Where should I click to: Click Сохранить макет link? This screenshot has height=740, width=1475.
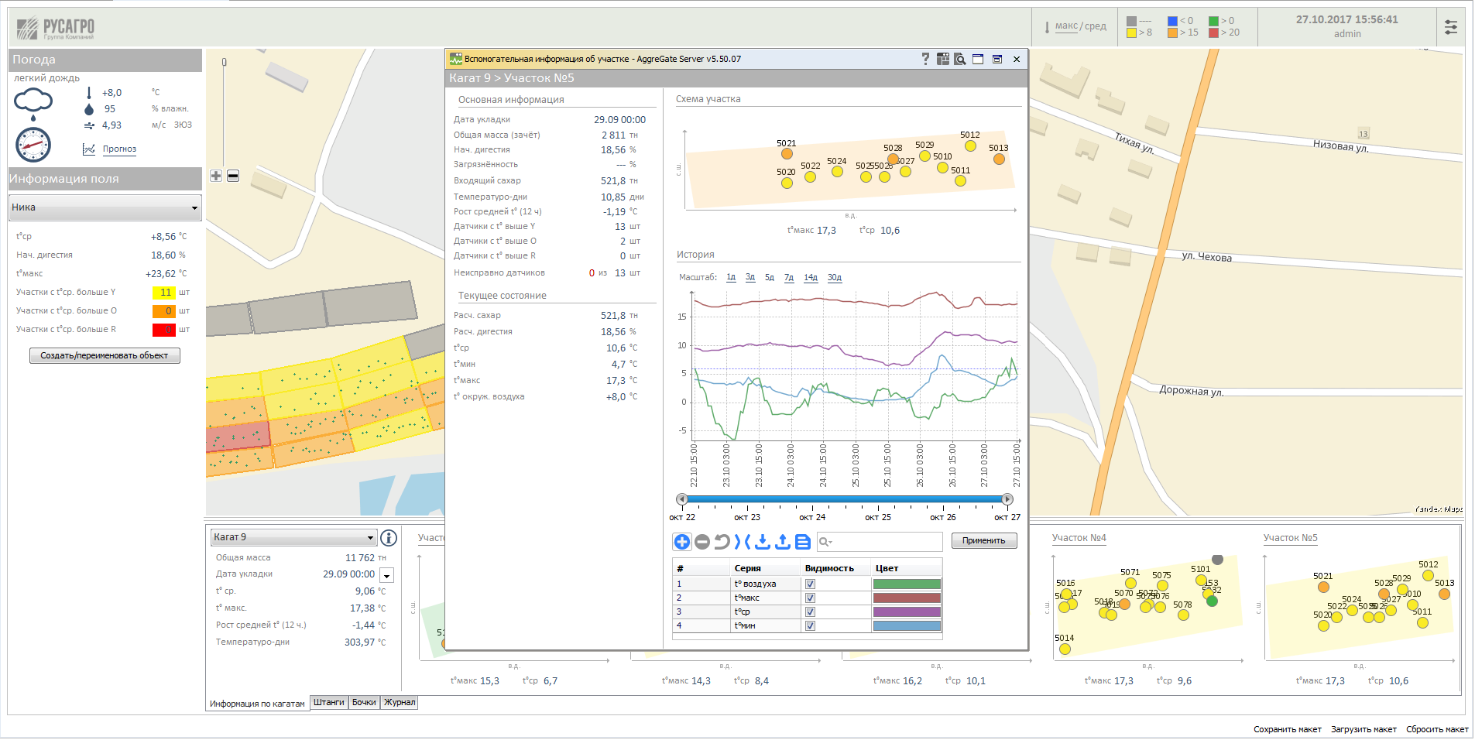pyautogui.click(x=1288, y=729)
